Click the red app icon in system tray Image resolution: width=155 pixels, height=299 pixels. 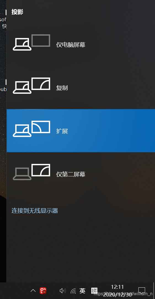[43, 291]
